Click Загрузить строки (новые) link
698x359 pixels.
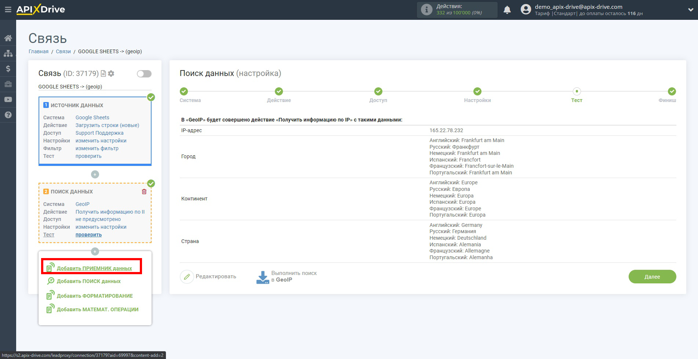[107, 125]
